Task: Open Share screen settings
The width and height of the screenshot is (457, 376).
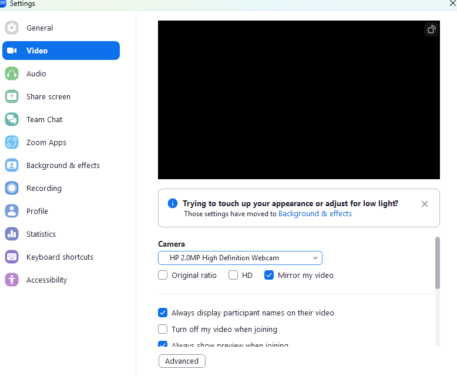Action: pyautogui.click(x=61, y=96)
